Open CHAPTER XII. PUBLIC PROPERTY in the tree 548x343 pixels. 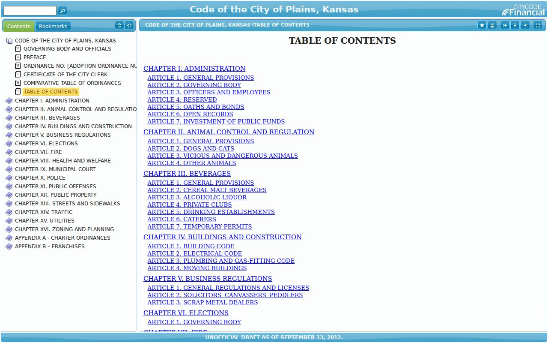(x=56, y=195)
